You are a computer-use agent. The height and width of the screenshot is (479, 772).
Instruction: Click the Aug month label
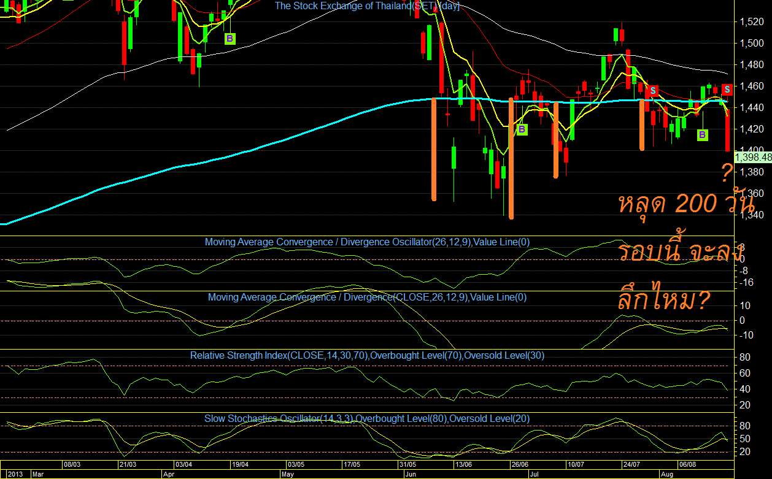[666, 474]
